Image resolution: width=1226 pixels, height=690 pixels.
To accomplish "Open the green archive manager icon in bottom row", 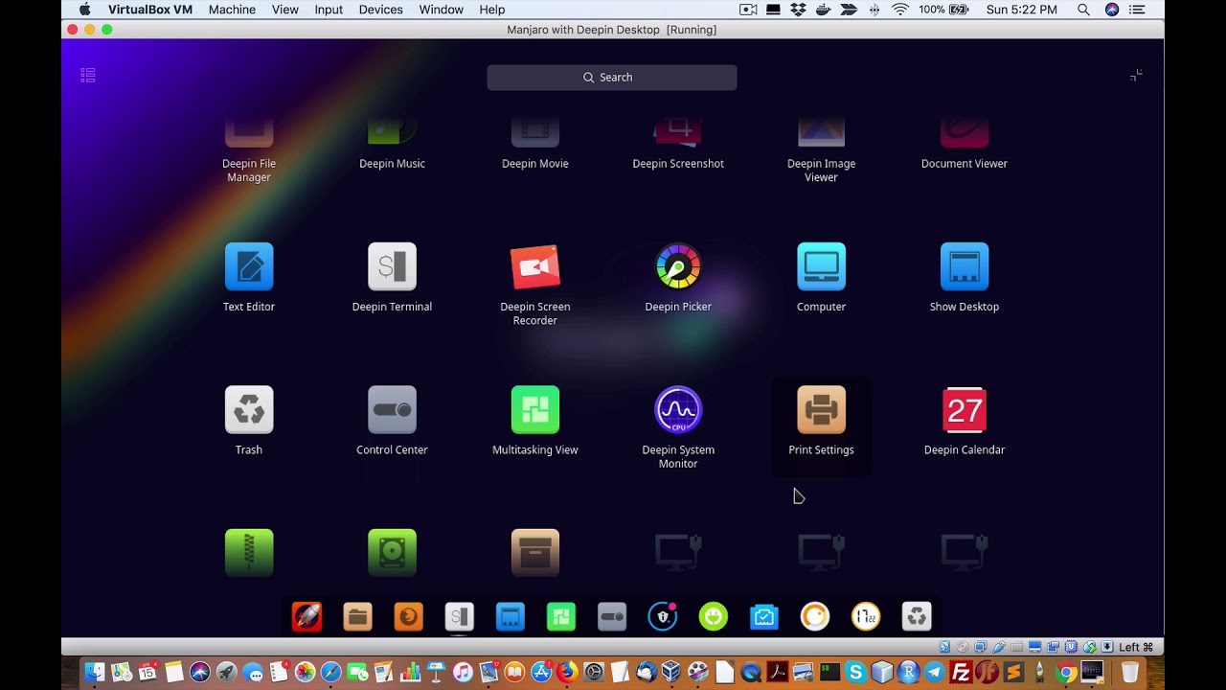I will [x=249, y=553].
